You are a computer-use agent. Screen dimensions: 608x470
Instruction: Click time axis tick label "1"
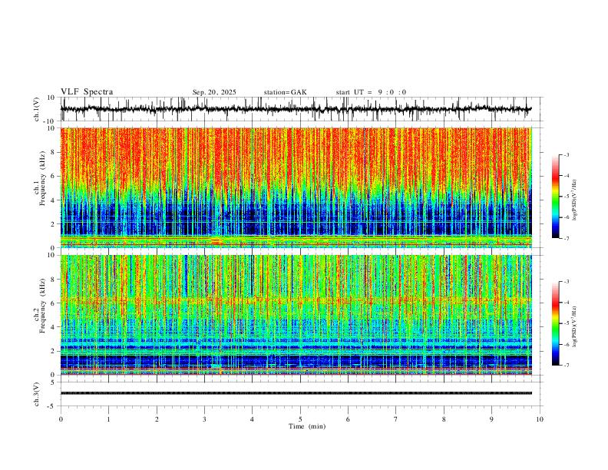[x=108, y=419]
